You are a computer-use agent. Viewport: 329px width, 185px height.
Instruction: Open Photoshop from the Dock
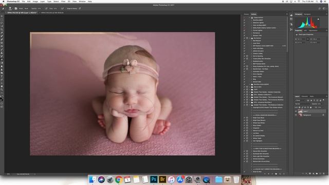click(x=154, y=179)
